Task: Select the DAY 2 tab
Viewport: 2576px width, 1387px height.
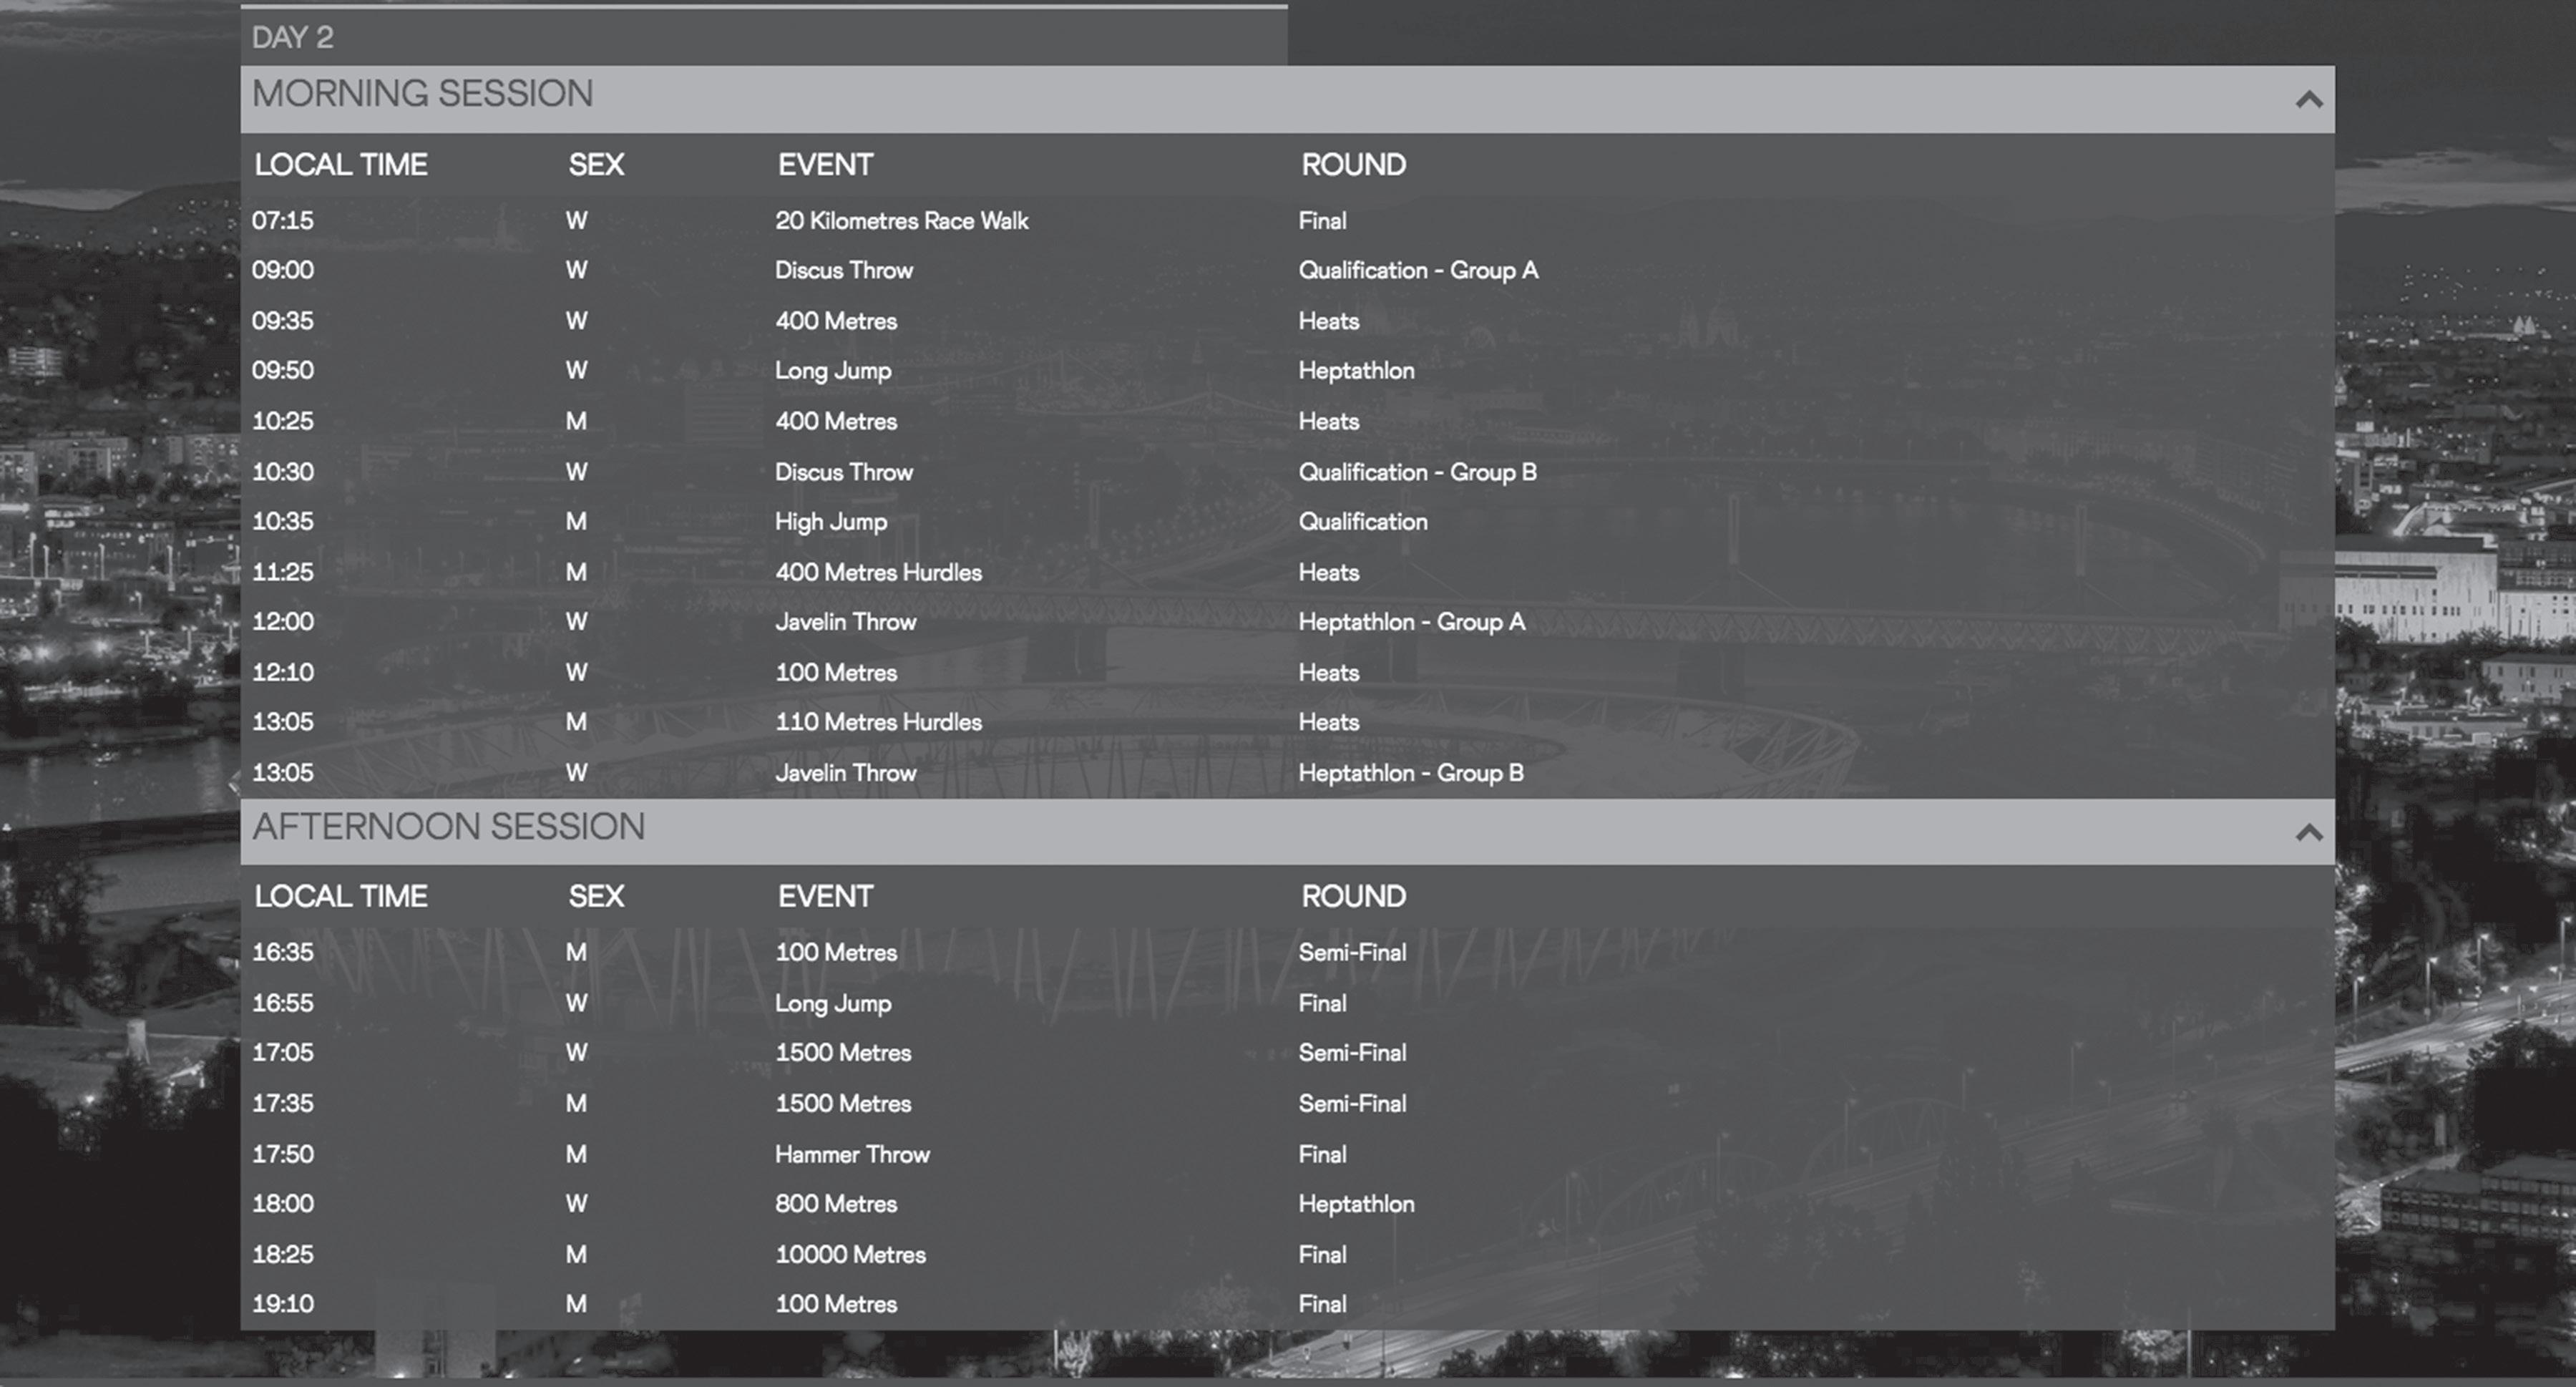Action: (x=293, y=38)
